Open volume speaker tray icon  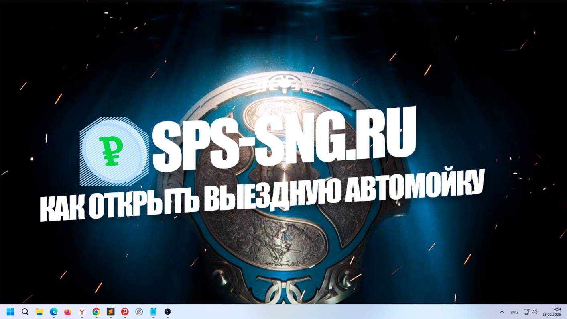click(534, 312)
